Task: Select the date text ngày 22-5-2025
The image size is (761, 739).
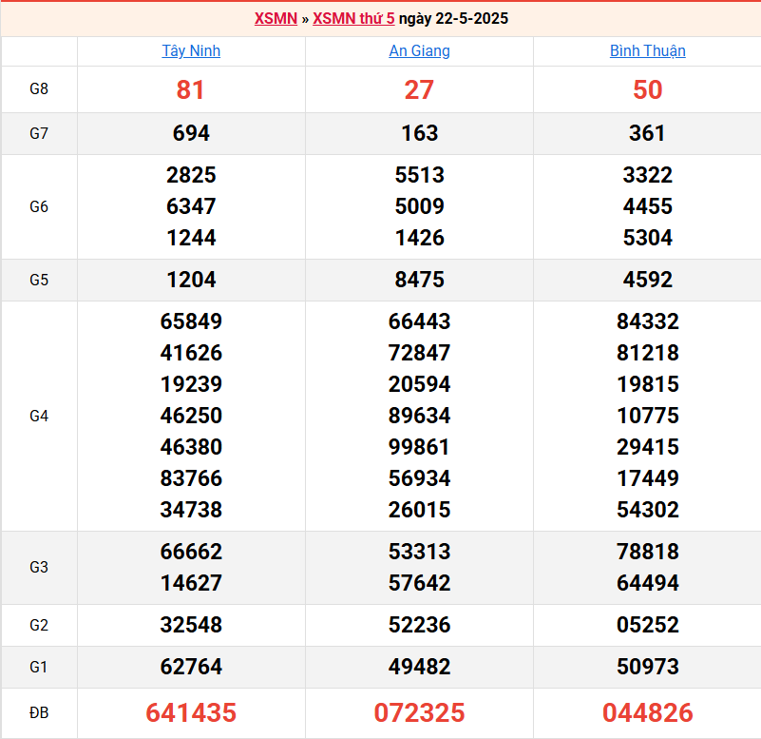Action: click(x=453, y=18)
